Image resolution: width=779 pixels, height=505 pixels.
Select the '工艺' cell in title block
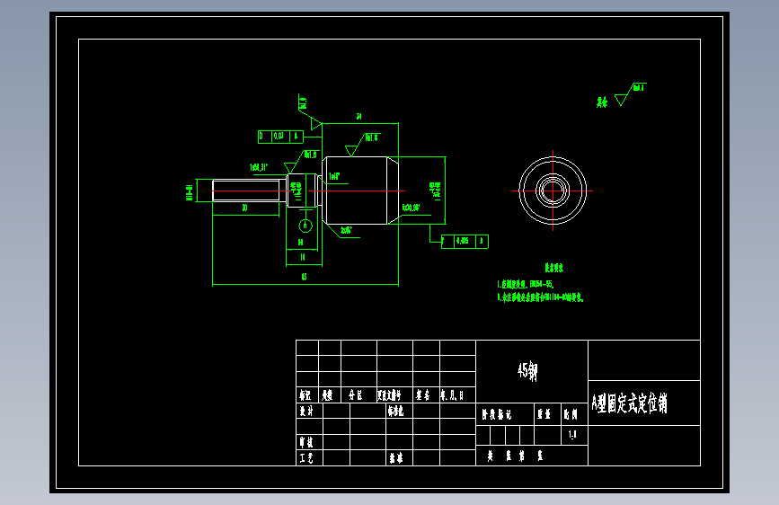pyautogui.click(x=309, y=457)
